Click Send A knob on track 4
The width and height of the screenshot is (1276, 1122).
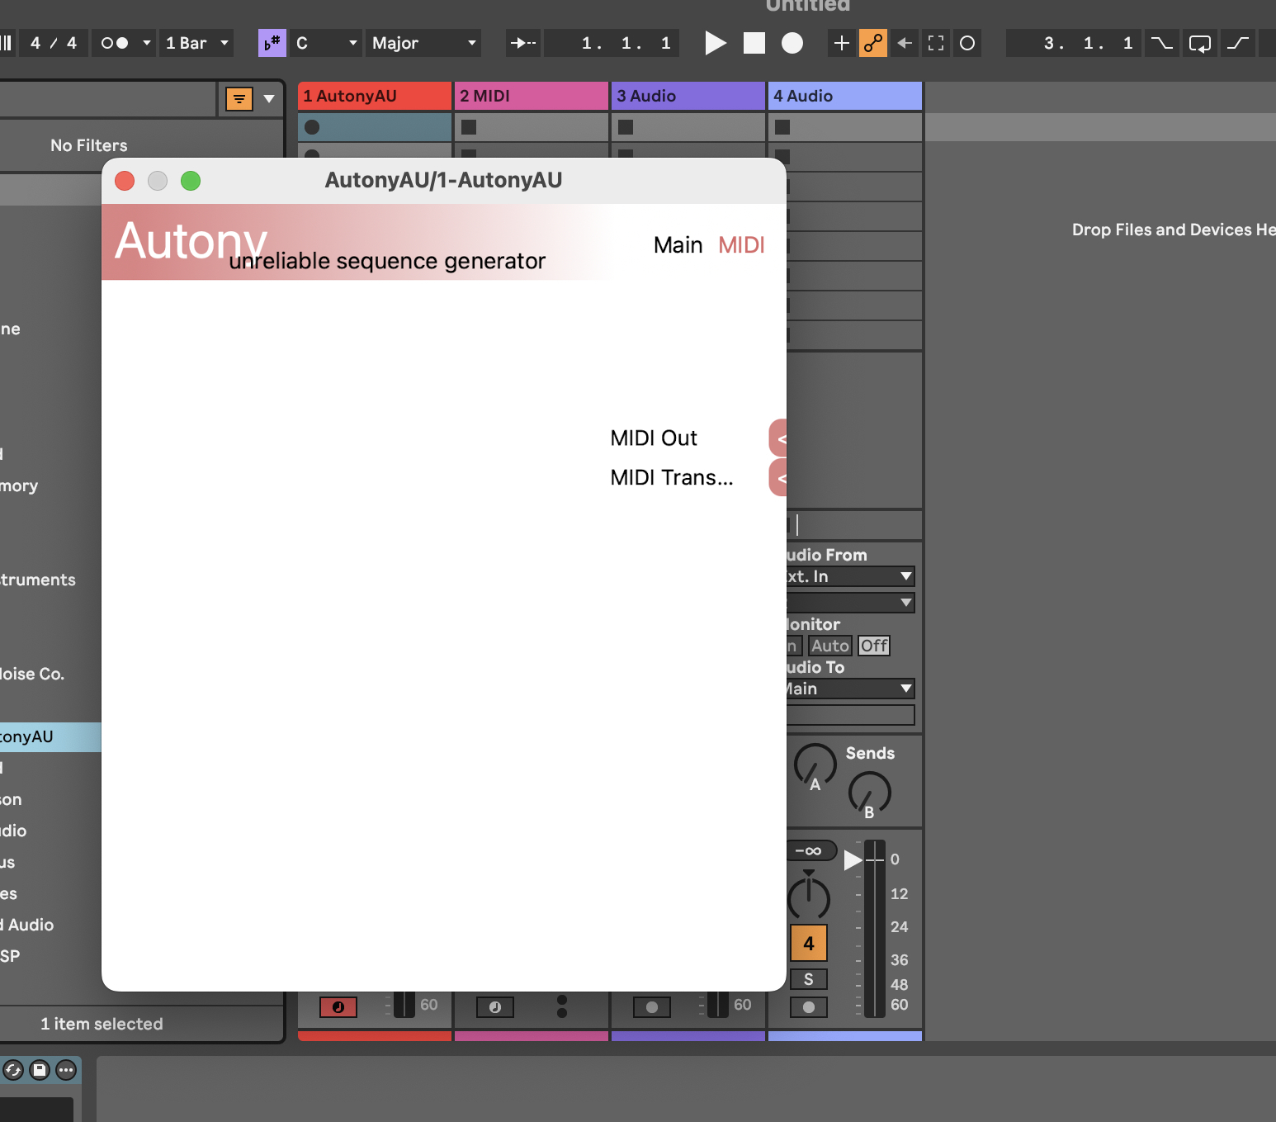[815, 765]
